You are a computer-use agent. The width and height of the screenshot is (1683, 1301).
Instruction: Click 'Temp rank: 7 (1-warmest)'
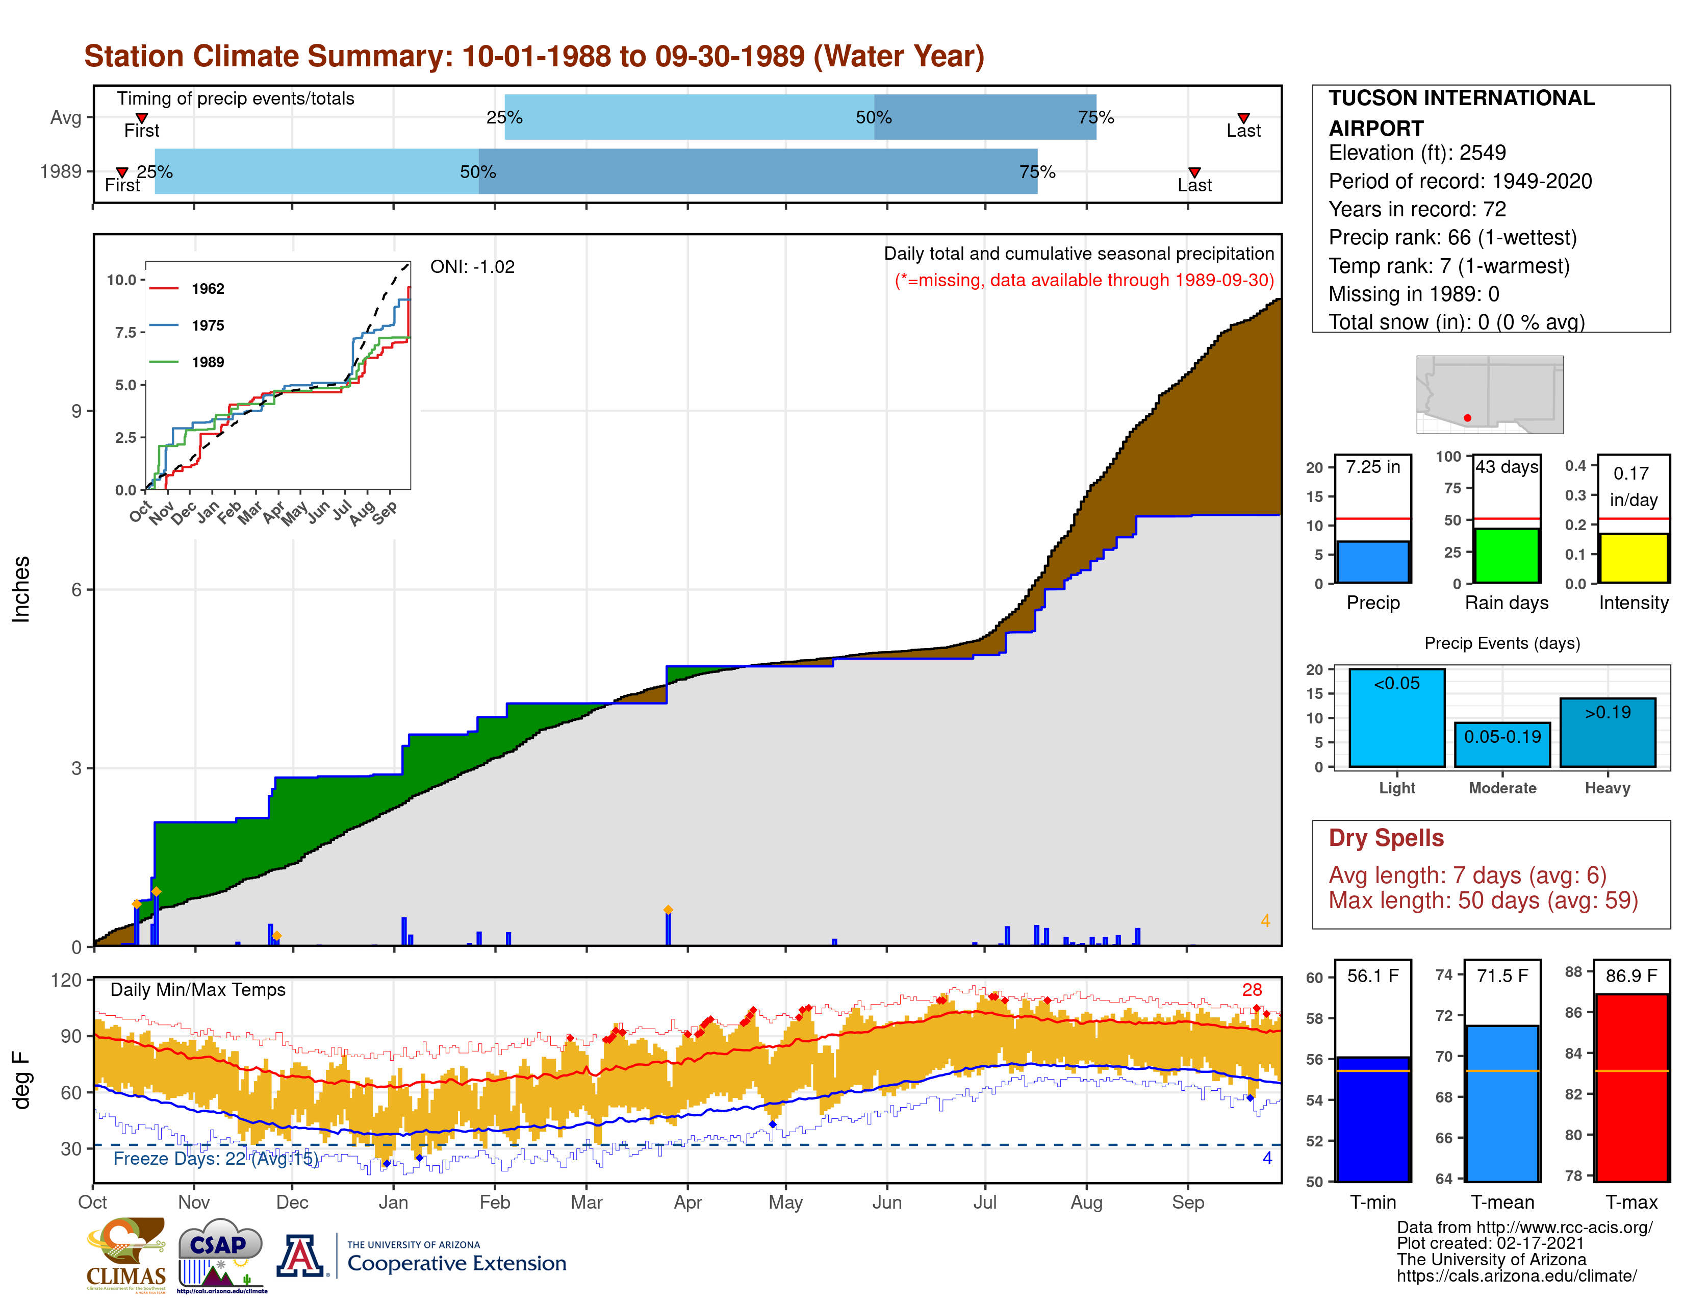(1449, 266)
